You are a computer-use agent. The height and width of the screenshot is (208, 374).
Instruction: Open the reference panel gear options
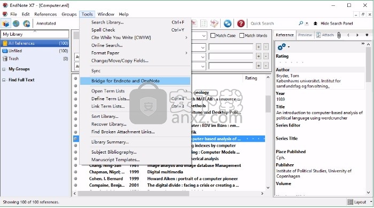tap(282, 46)
